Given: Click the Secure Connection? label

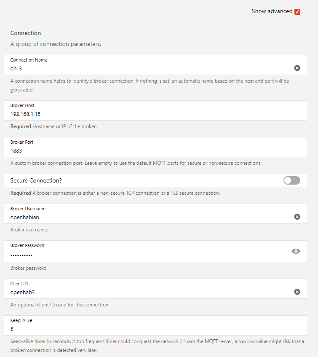Looking at the screenshot, I should point(36,180).
